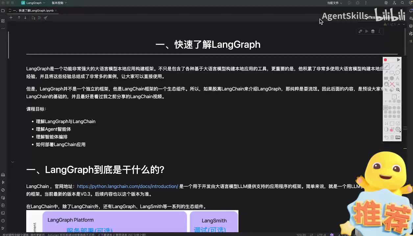Click UTF-8 encoding in status bar
Image resolution: width=413 pixels, height=236 pixels.
pyautogui.click(x=321, y=235)
